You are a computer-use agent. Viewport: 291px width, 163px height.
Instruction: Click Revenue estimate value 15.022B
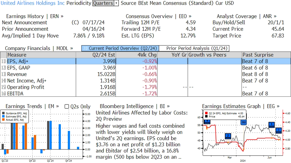[106, 74]
